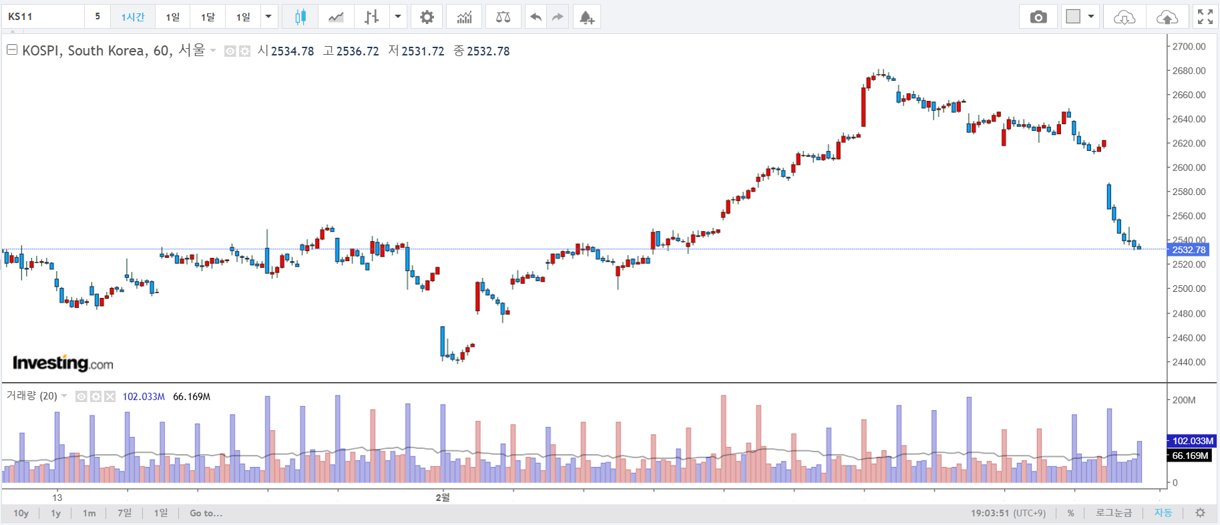Click the 시 2534.78 open value
Viewport: 1220px width, 525px height.
point(286,51)
